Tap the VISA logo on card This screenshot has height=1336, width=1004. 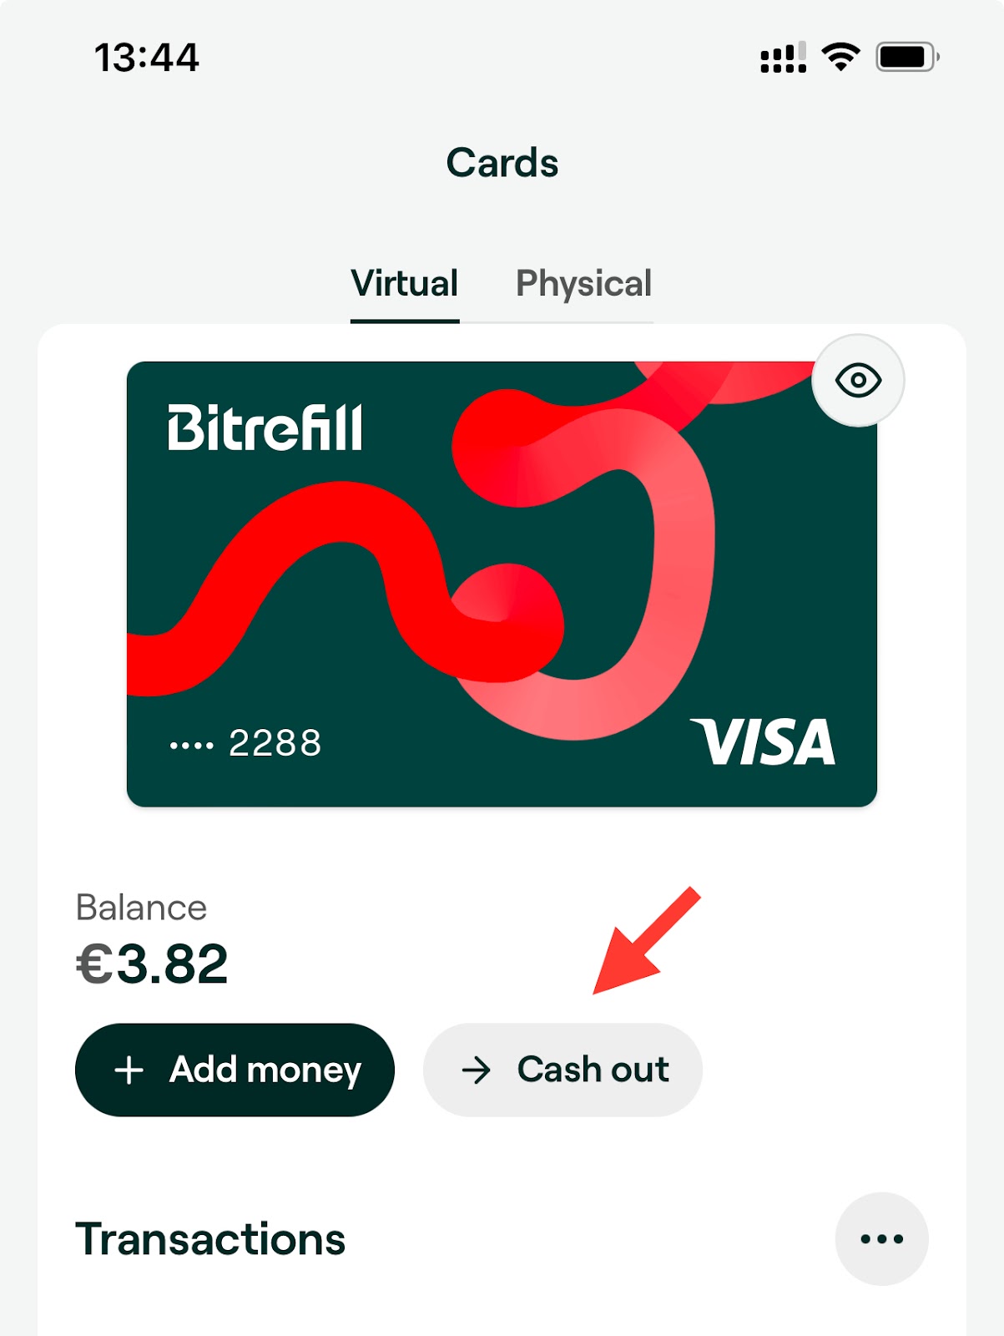(x=763, y=741)
